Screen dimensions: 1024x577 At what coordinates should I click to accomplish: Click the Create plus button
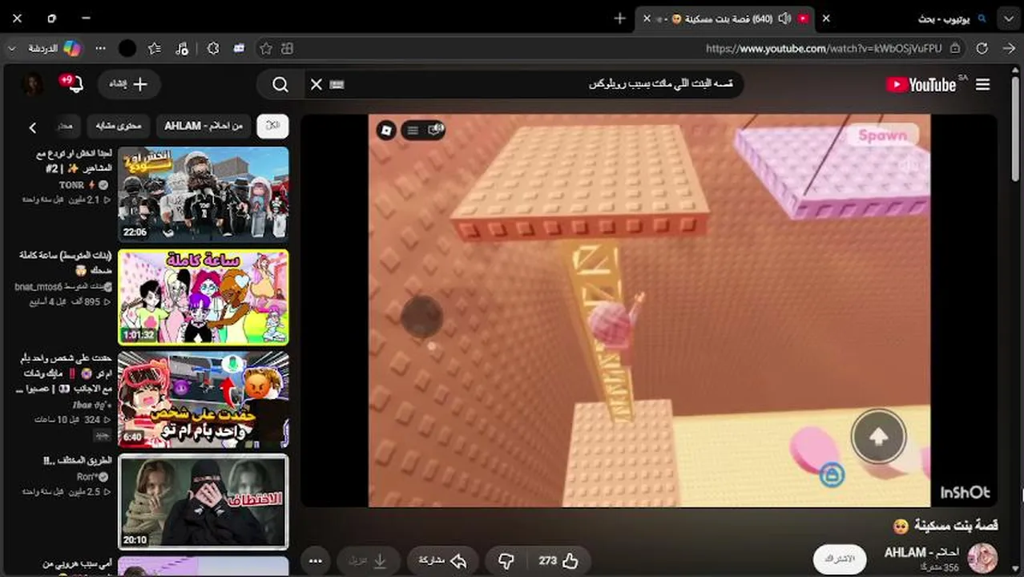pos(129,84)
